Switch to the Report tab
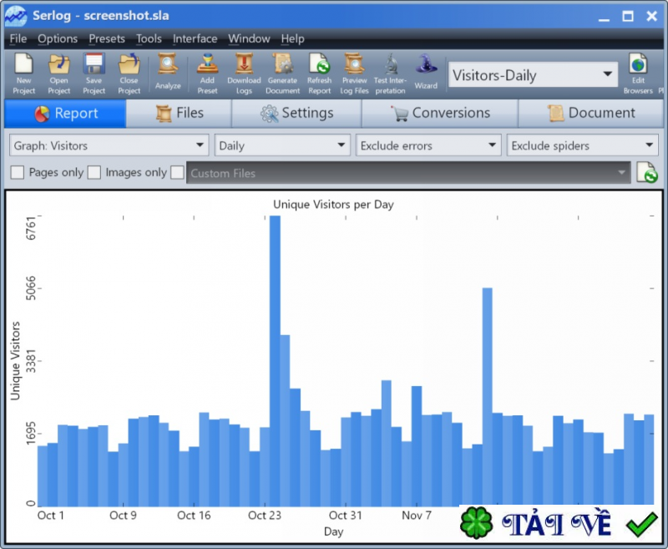Viewport: 668px width, 549px height. 65,114
